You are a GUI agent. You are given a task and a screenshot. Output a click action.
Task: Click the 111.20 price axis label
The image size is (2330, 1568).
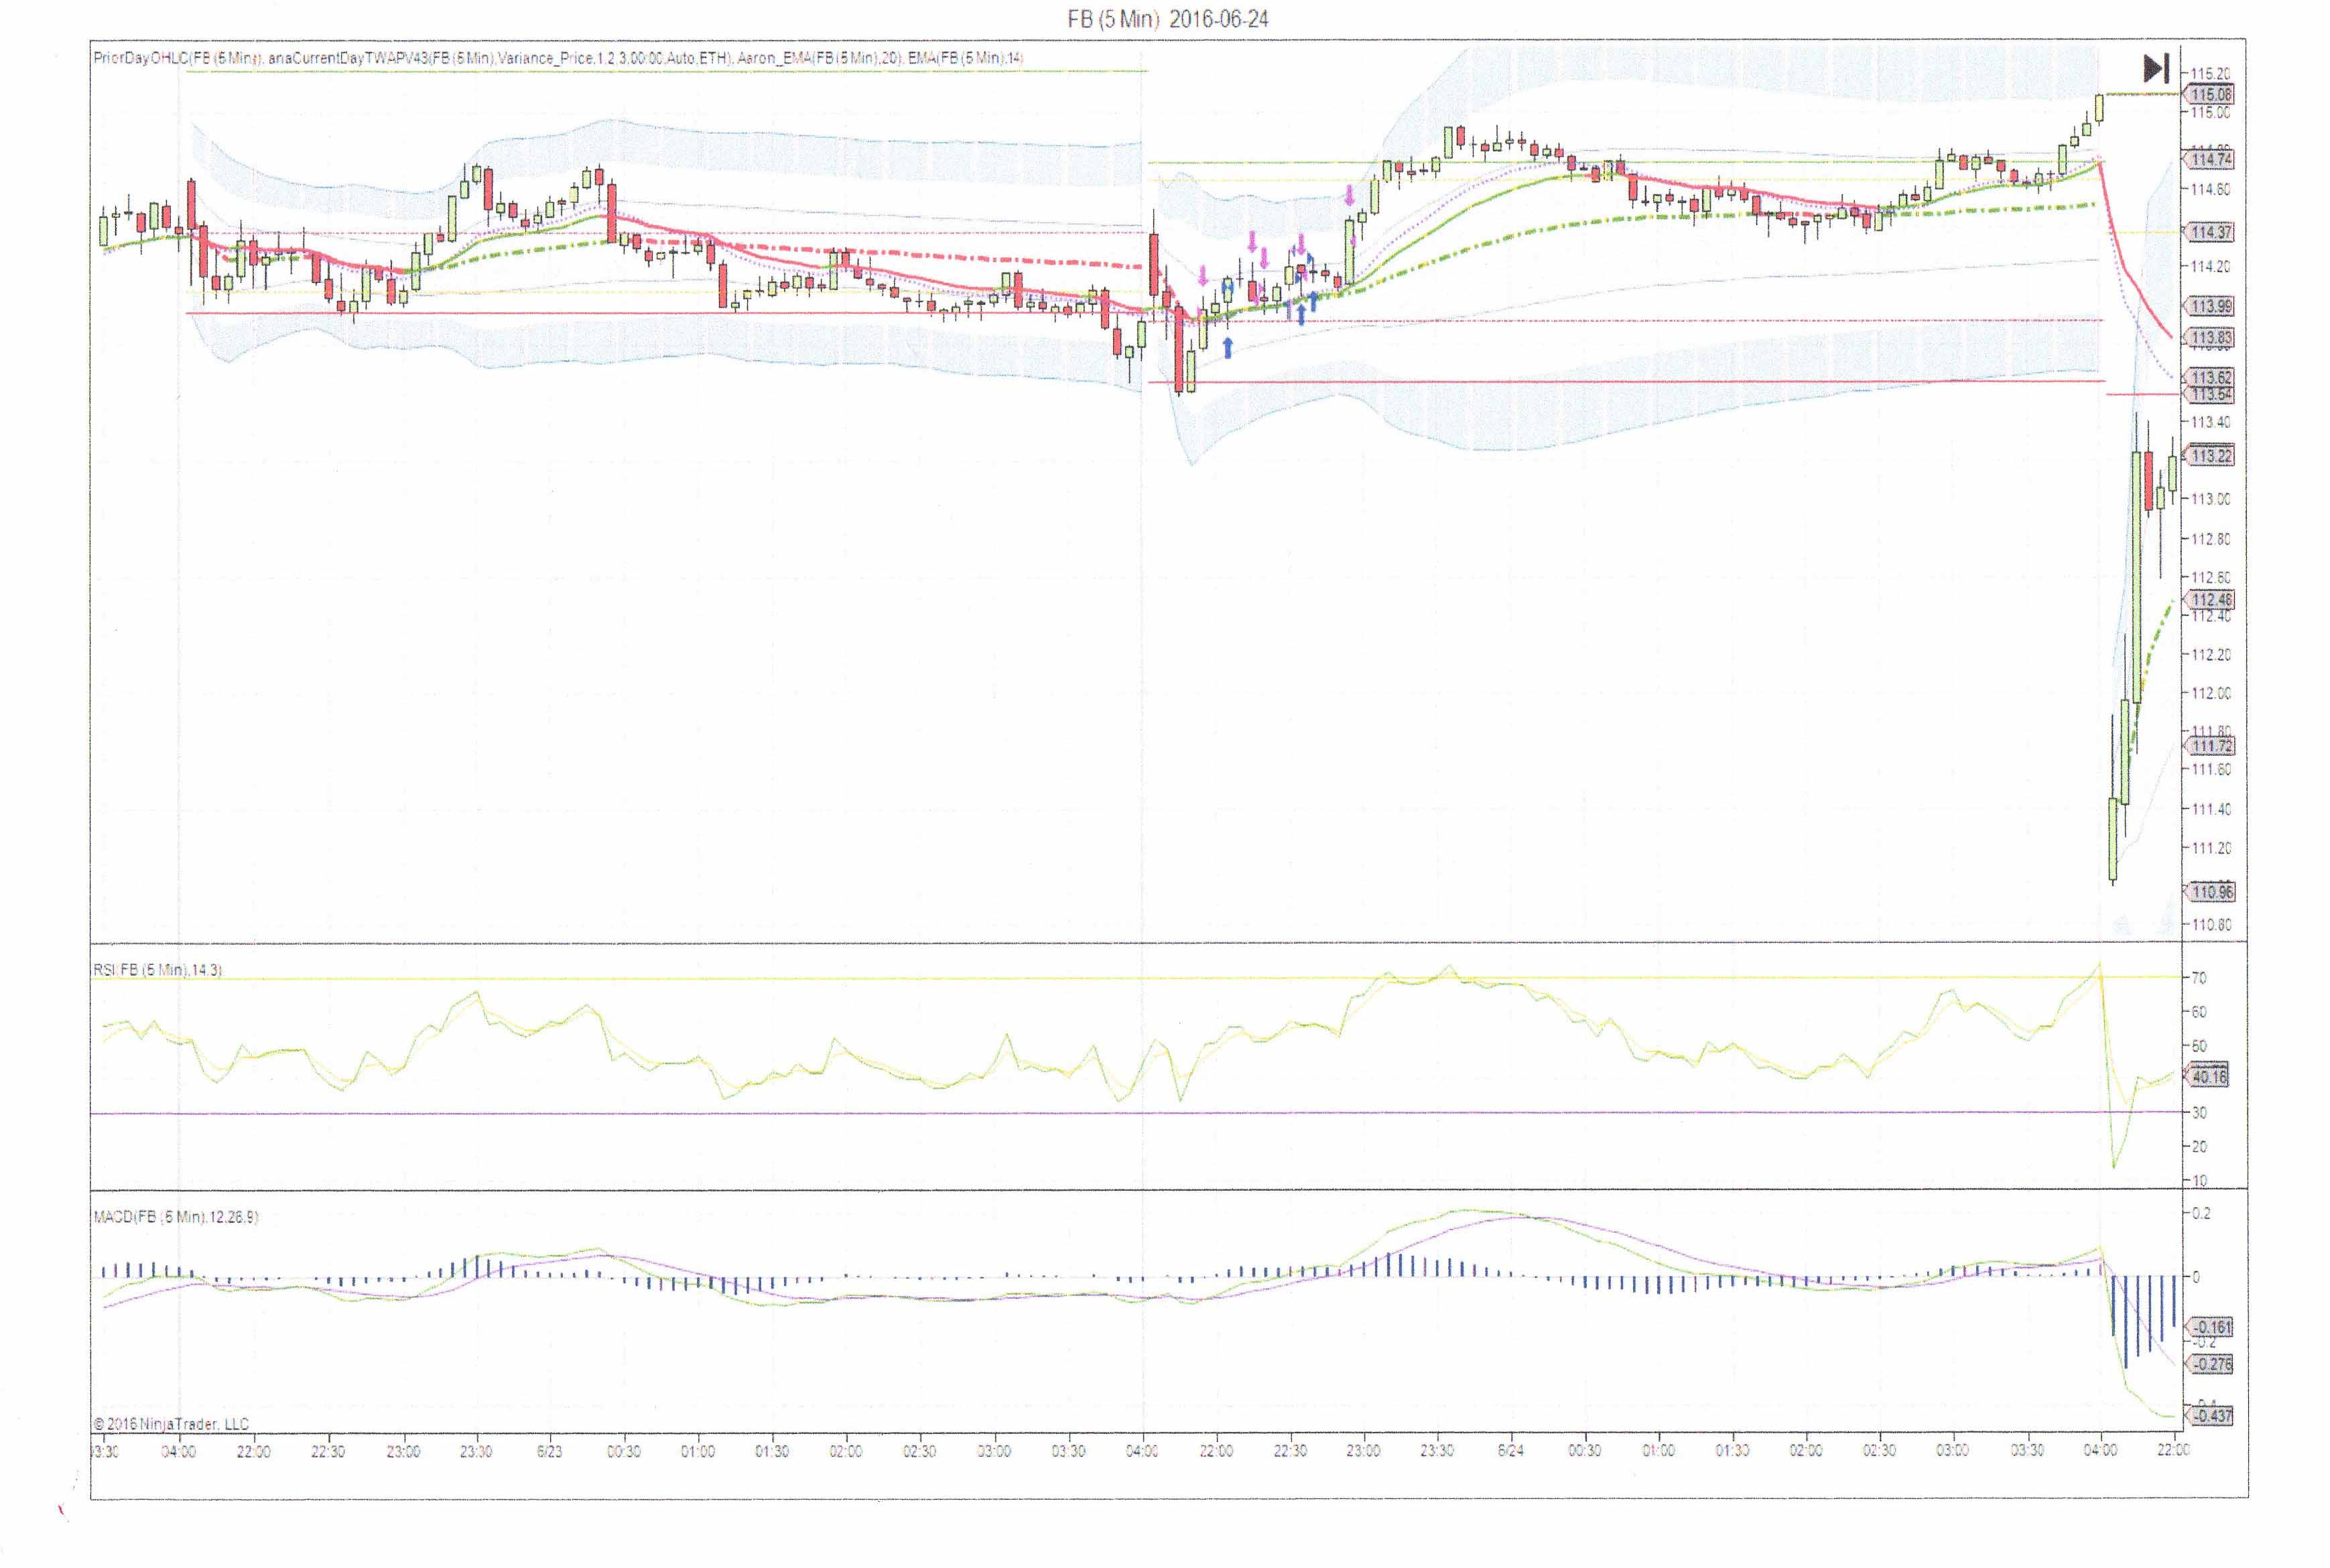2210,848
